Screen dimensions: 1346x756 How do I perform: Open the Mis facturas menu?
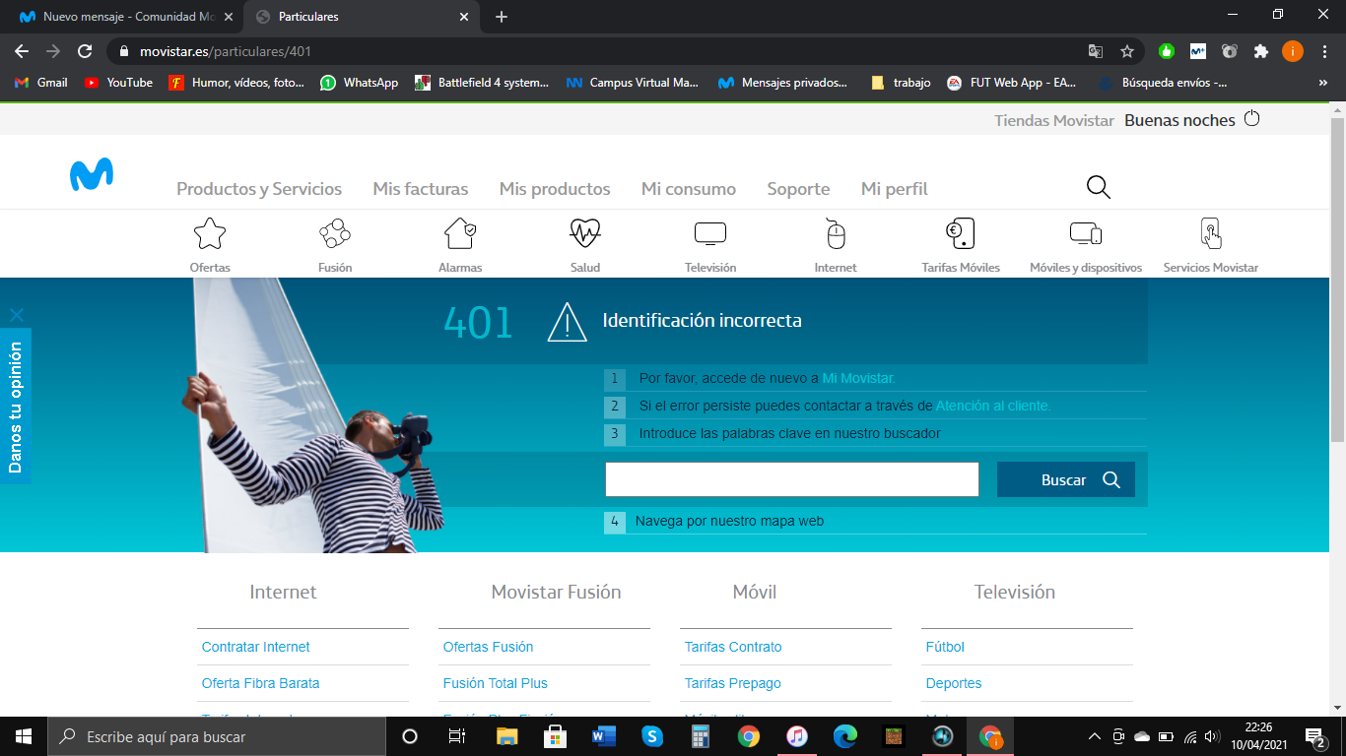tap(421, 189)
